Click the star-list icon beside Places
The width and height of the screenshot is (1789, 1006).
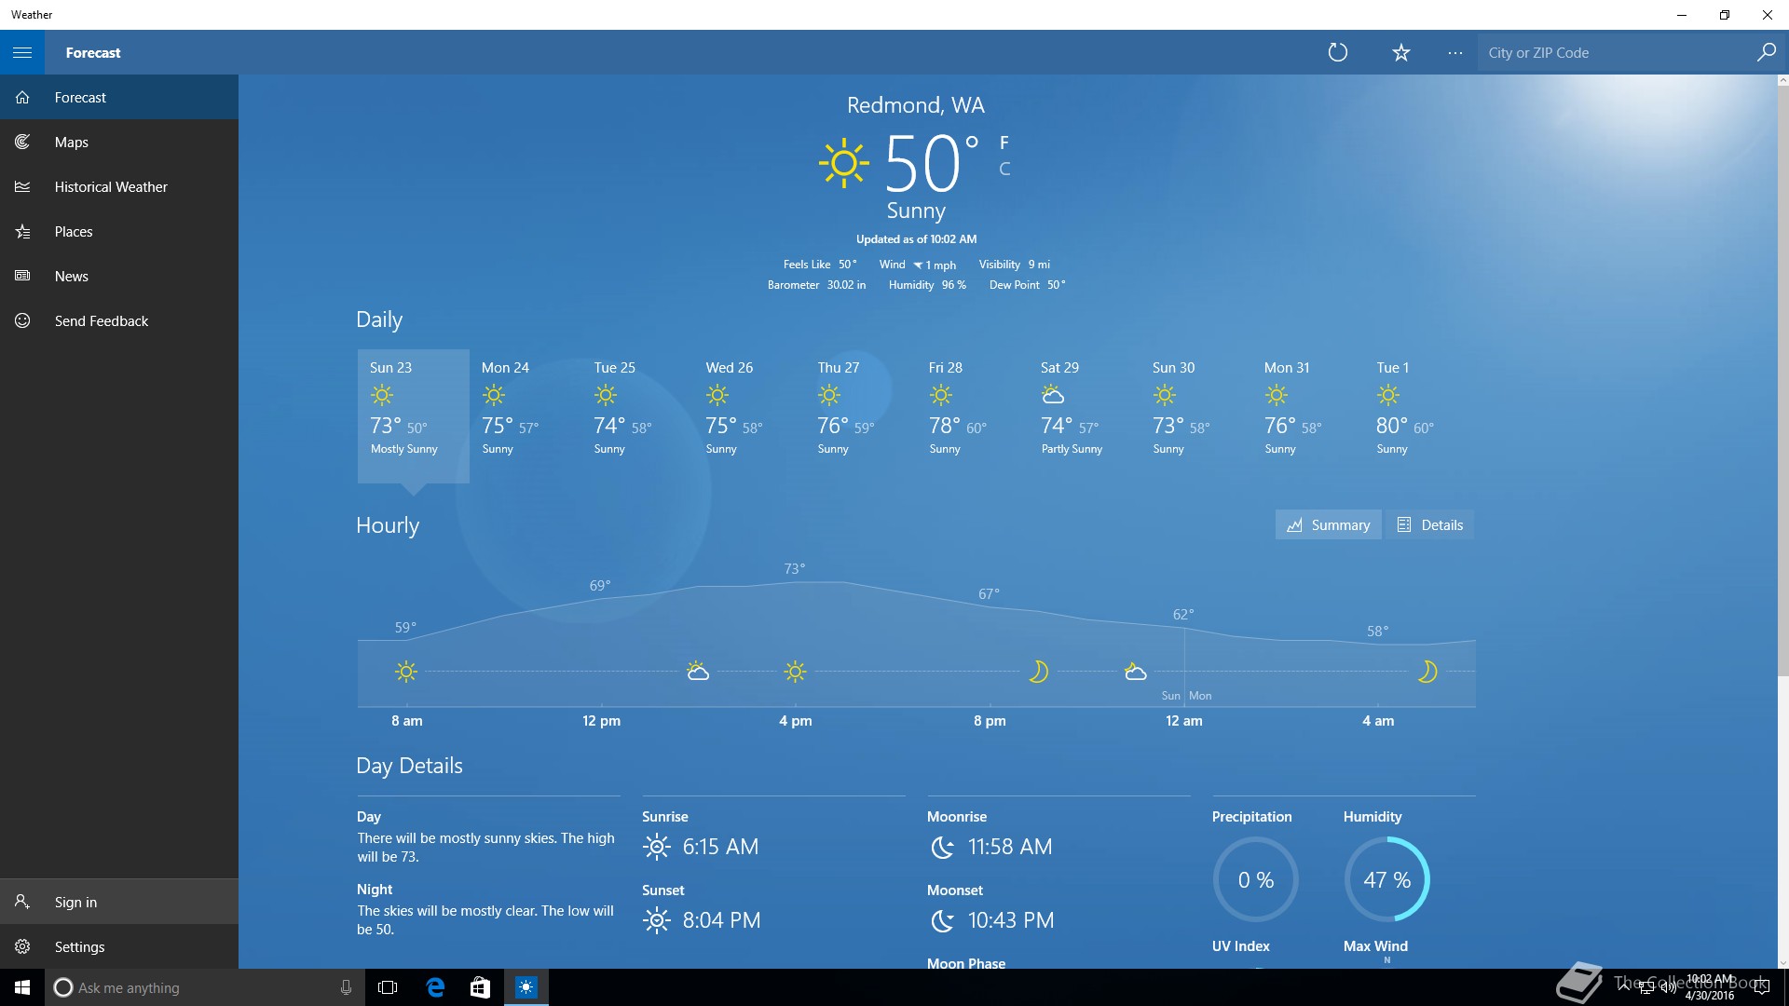point(22,231)
